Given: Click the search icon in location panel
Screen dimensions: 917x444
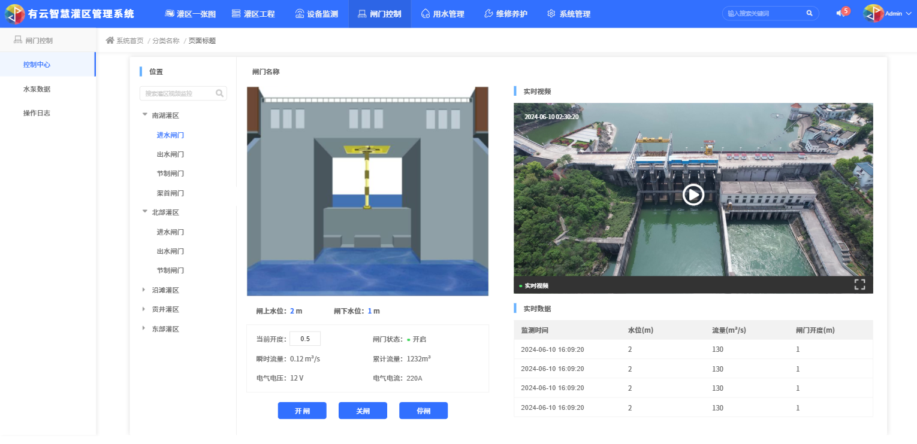Looking at the screenshot, I should (219, 93).
